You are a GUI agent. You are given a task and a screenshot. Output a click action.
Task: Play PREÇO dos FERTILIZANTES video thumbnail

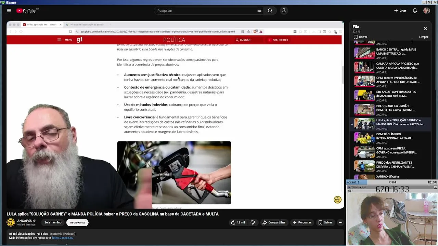pos(364,166)
